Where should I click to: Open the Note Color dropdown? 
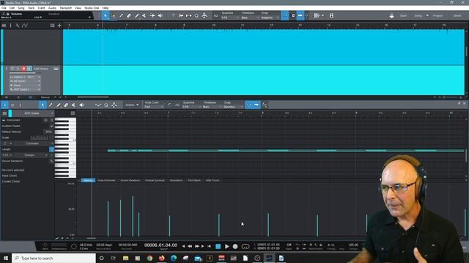click(154, 107)
